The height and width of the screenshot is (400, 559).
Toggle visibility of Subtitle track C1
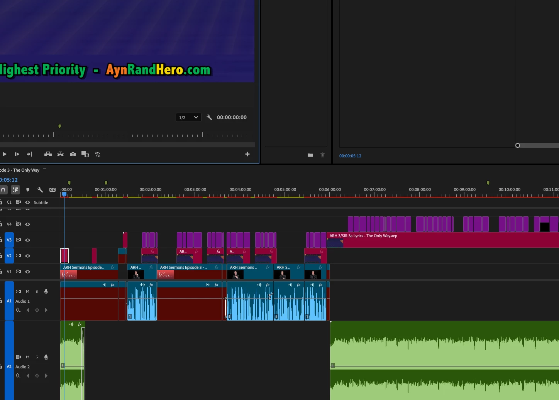(x=27, y=202)
